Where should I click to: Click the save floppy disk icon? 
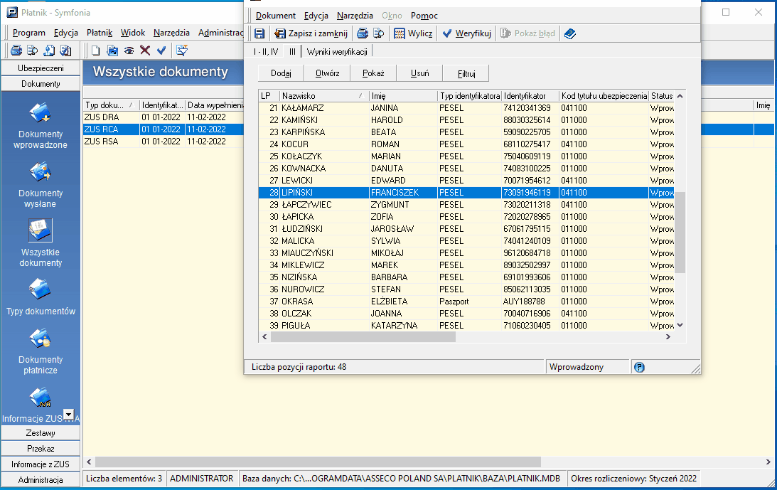pos(259,33)
